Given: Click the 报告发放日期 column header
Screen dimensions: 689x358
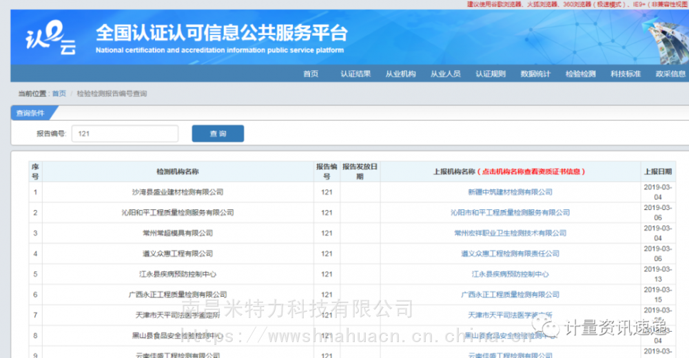Looking at the screenshot, I should point(360,171).
